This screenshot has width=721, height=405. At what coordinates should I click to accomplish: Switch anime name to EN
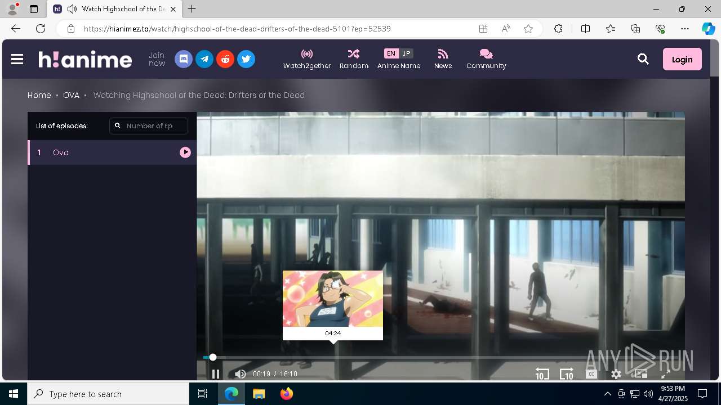[391, 53]
